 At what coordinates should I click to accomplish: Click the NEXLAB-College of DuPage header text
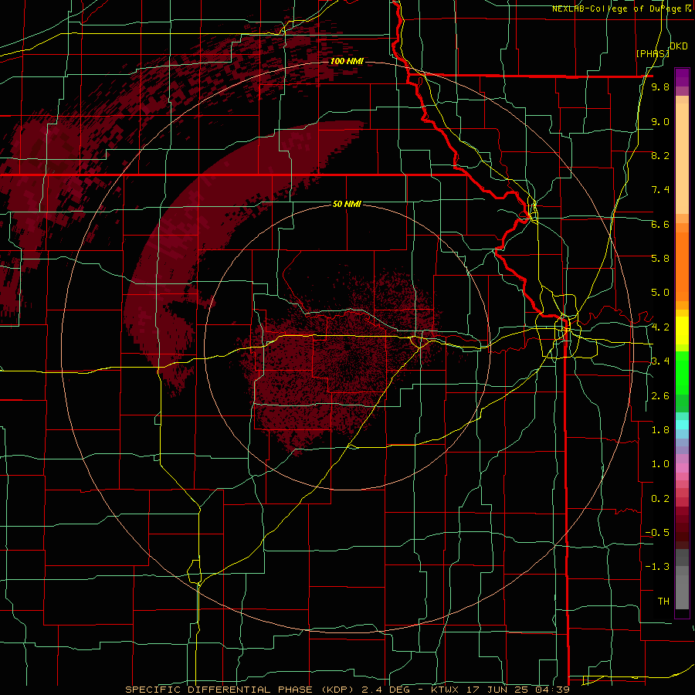coord(617,8)
